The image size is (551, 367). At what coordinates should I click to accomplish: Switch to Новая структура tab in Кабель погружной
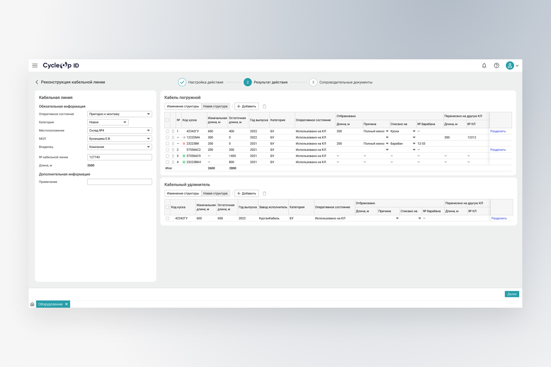[x=215, y=106]
